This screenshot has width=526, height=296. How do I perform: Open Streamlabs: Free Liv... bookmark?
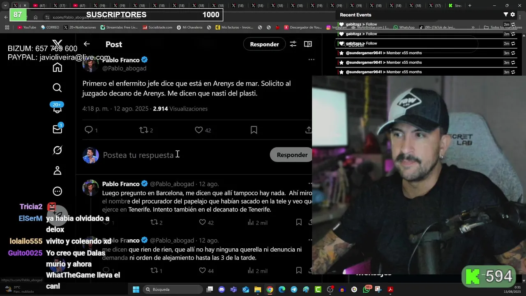point(119,28)
